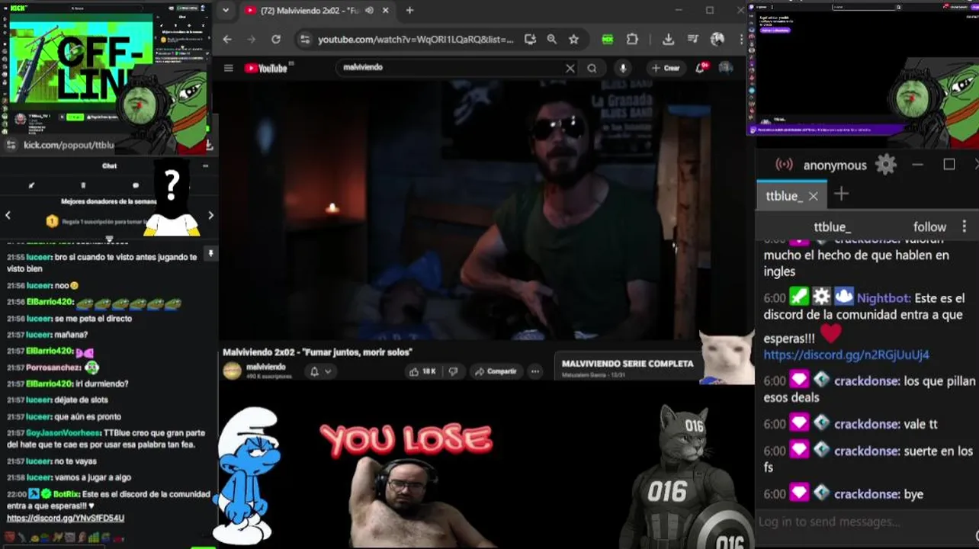Open the Chrome profile avatar
The image size is (979, 549).
717,40
